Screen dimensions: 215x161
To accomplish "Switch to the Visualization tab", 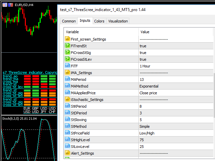I will [x=118, y=21].
